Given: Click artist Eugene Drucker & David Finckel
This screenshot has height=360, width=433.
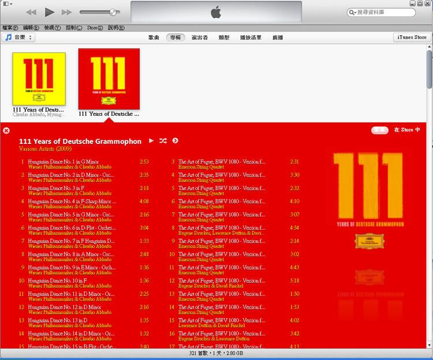Looking at the screenshot, I should point(211,286).
